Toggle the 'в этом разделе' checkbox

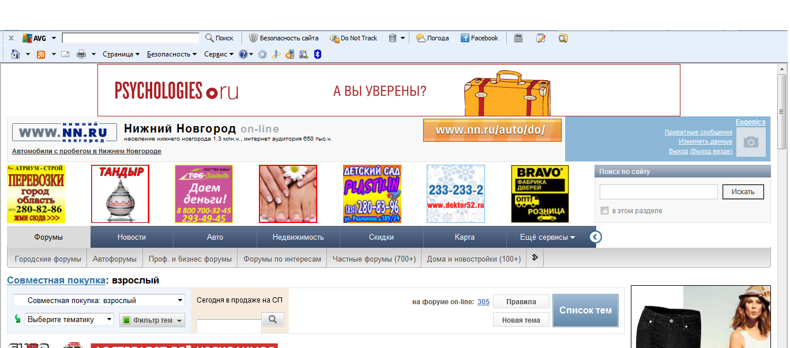pyautogui.click(x=604, y=211)
